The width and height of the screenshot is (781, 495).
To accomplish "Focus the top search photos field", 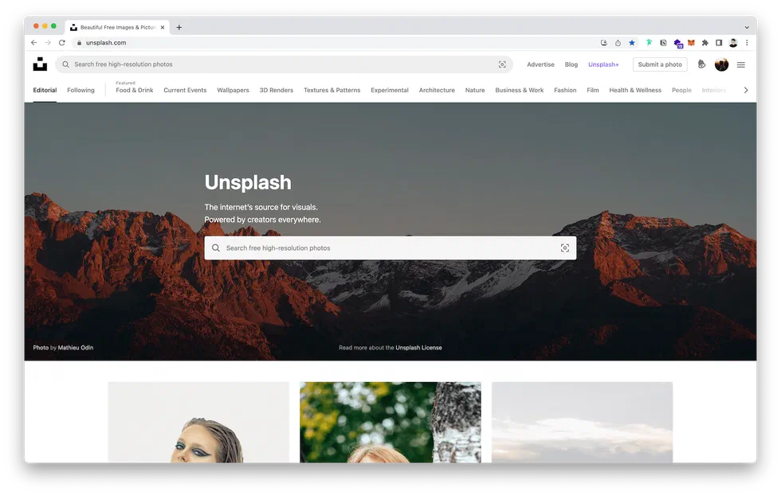I will pos(284,64).
